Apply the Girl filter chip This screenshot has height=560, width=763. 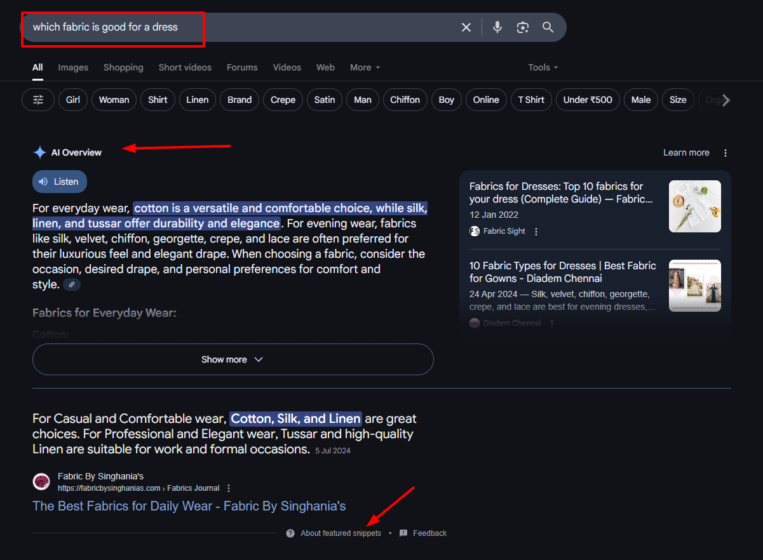tap(73, 100)
